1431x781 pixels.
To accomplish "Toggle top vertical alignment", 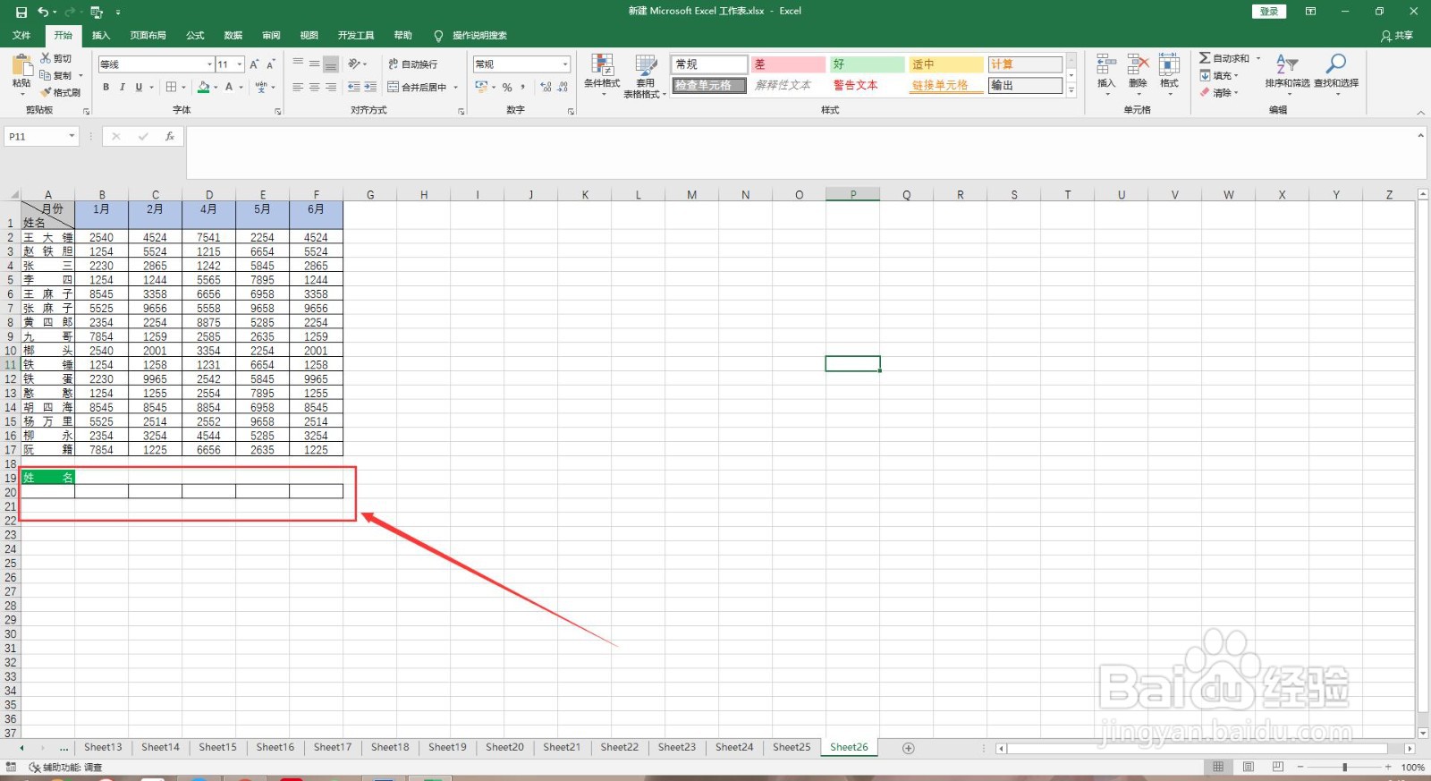I will pos(298,64).
